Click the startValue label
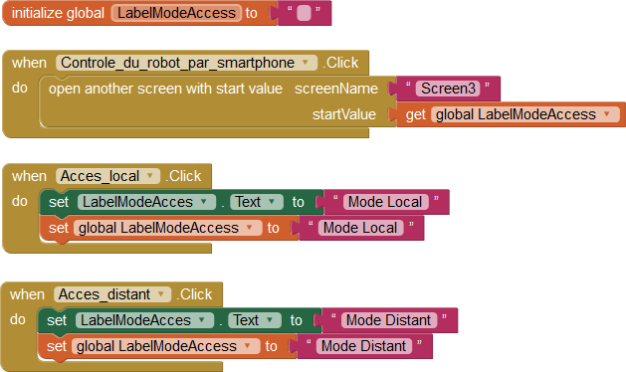Screen dimensions: 626x372 click(344, 114)
